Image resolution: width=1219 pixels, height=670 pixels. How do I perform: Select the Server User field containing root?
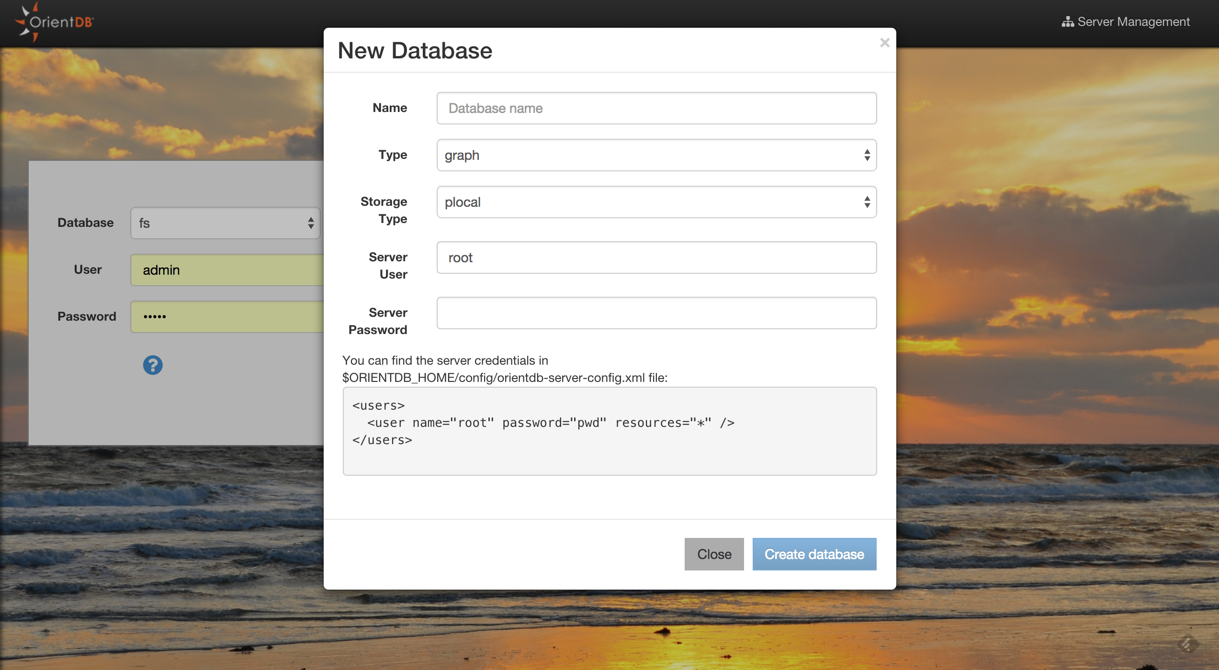pos(656,257)
